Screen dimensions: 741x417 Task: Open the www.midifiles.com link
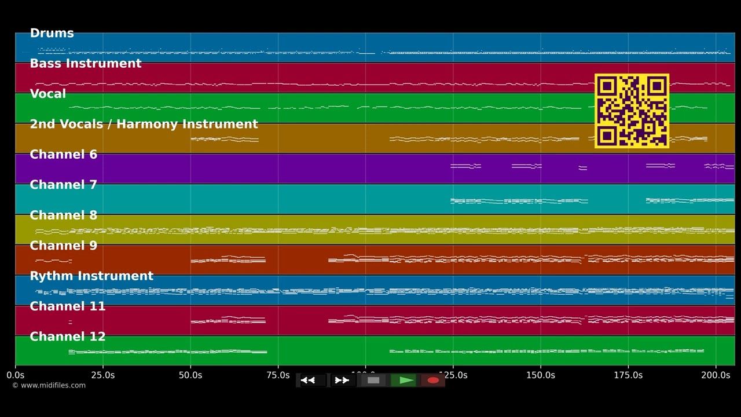pos(49,386)
